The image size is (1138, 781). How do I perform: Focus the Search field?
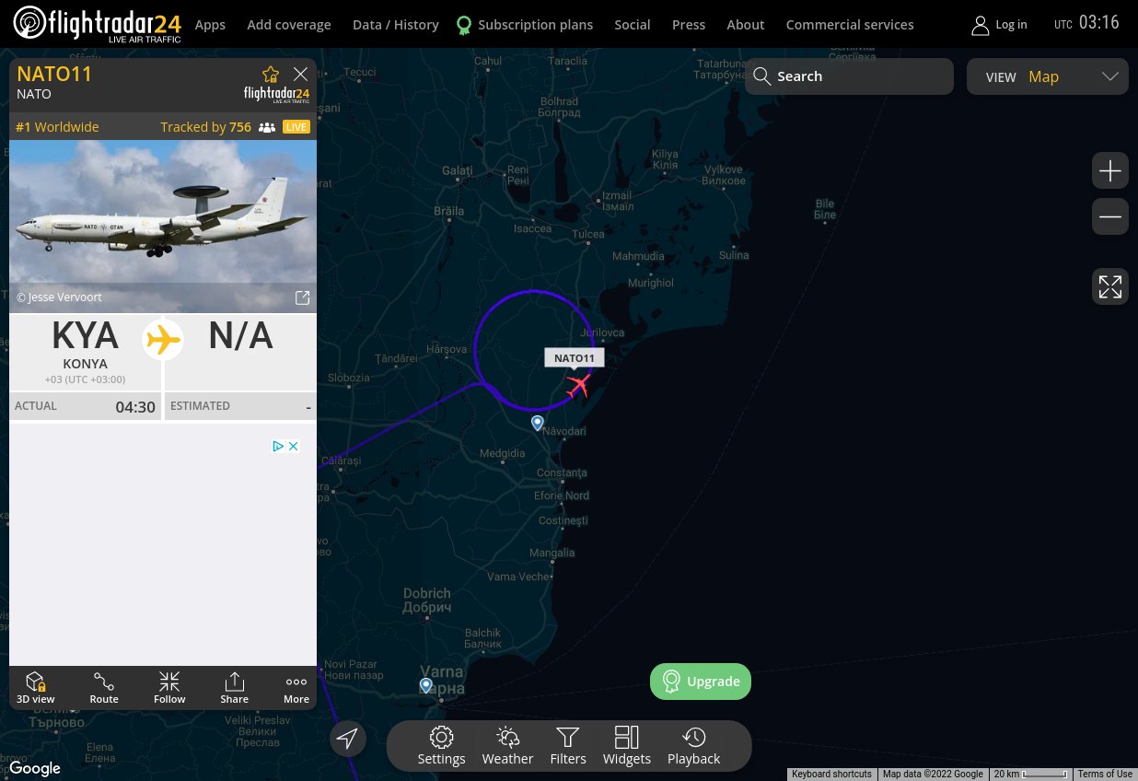[x=849, y=76]
